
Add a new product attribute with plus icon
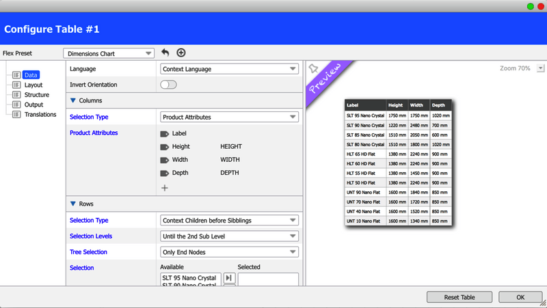coord(165,188)
